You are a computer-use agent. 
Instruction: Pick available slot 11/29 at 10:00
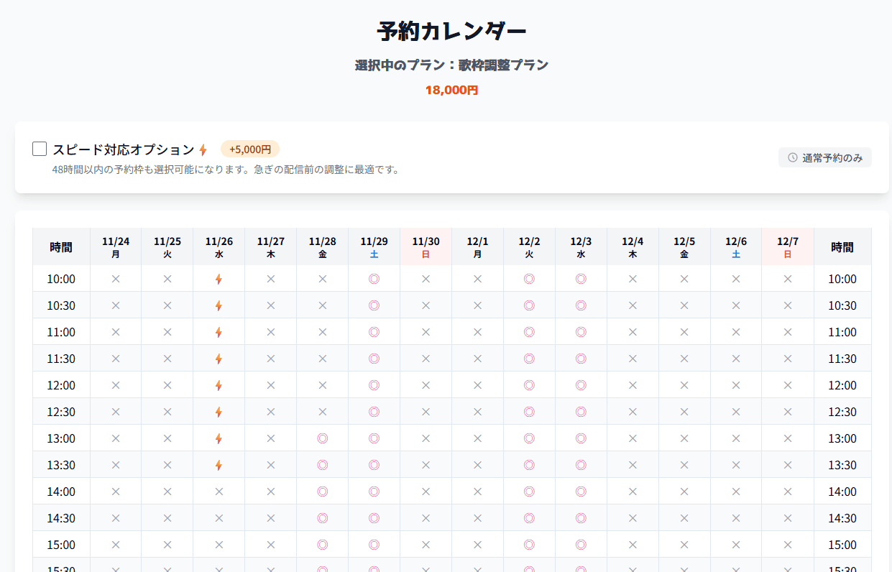374,279
